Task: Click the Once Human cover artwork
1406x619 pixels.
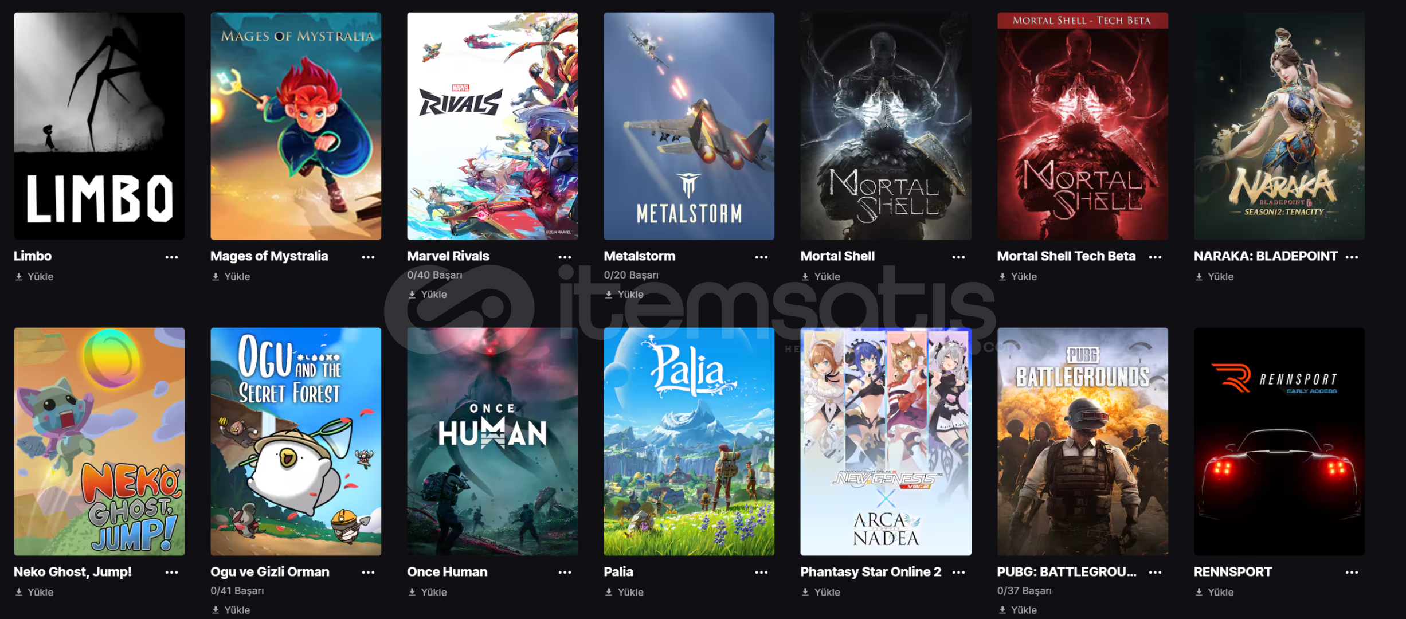Action: (492, 441)
